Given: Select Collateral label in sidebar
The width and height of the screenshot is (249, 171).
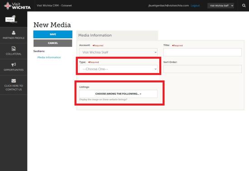Looking at the screenshot, I should pyautogui.click(x=14, y=54).
